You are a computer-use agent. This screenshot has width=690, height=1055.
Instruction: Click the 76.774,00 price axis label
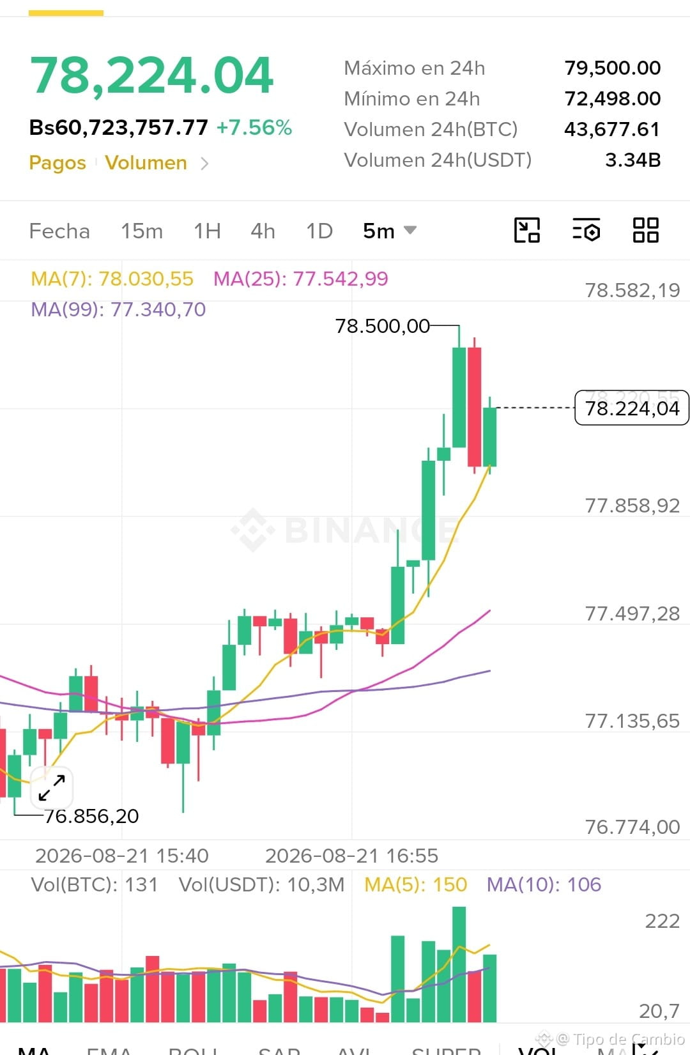[632, 827]
